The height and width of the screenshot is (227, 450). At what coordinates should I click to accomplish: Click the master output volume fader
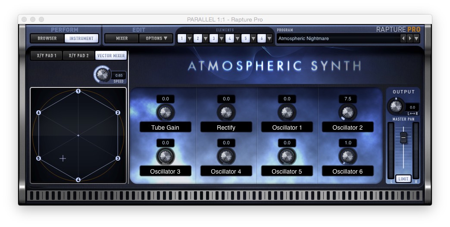(403, 137)
